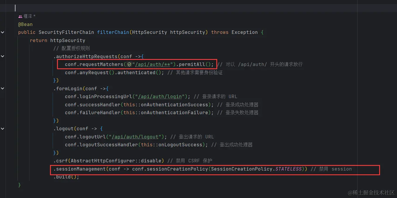The height and width of the screenshot is (198, 397).
Task: Collapse the filterChain method fold arrow
Action: click(3, 32)
